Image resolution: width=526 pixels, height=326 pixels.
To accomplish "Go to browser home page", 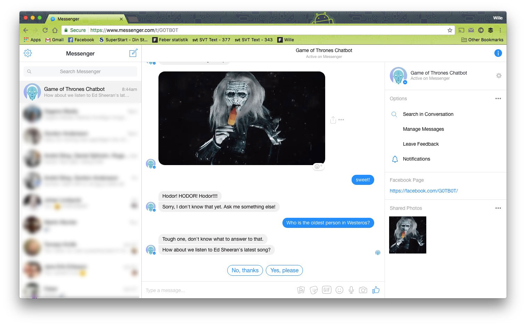I will coord(55,30).
